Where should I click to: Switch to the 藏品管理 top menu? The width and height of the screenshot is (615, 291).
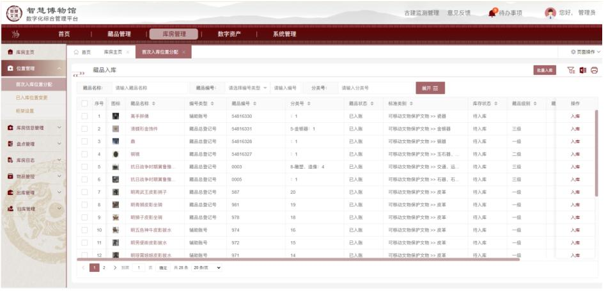[119, 34]
